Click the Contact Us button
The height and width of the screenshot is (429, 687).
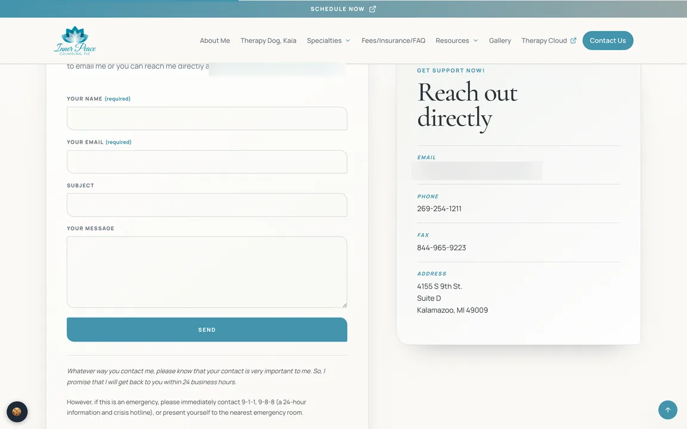point(608,41)
